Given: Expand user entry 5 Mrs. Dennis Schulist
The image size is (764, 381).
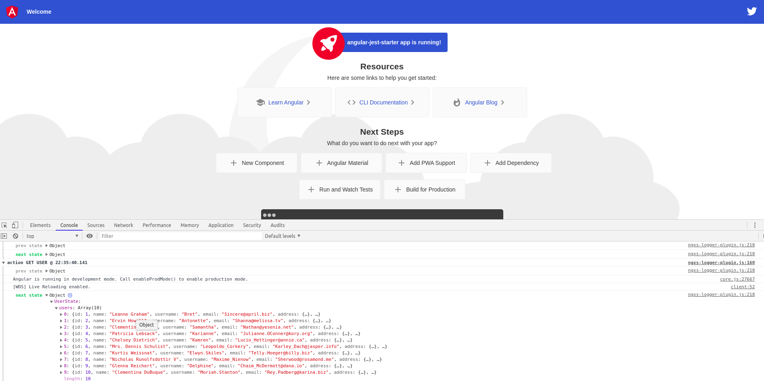Looking at the screenshot, I should [x=61, y=347].
